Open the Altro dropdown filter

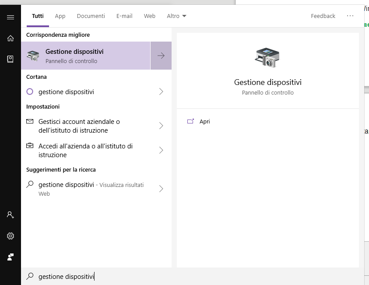tap(176, 16)
